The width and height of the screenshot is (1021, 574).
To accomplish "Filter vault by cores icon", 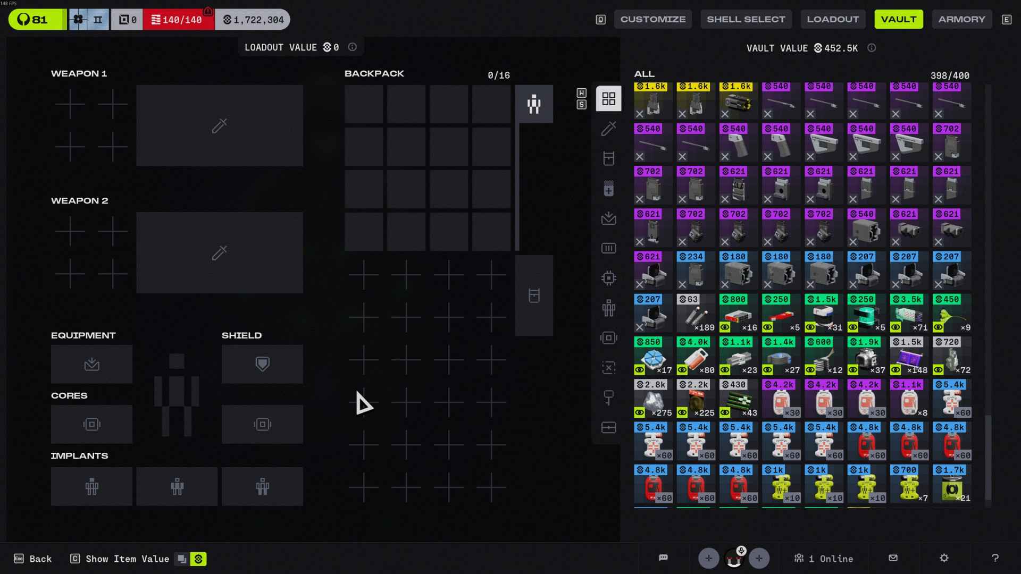I will pyautogui.click(x=608, y=338).
